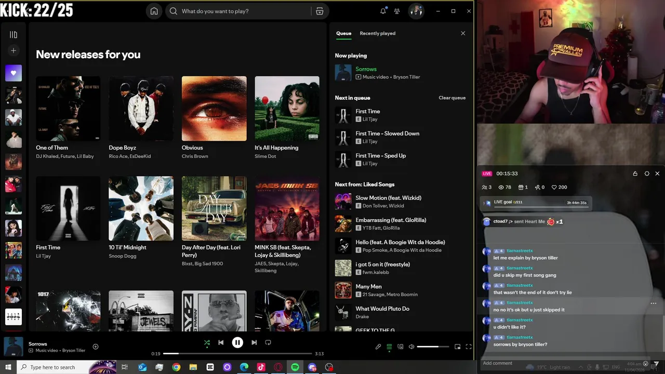Toggle the Queue panel button
Viewport: 665px width, 374px height.
tap(389, 346)
